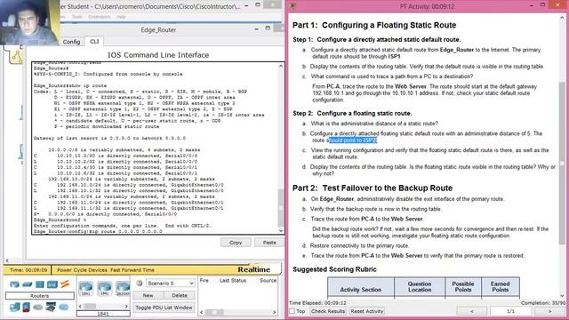Click the Last Status column header
Screen dimensions: 569x320
point(233,281)
